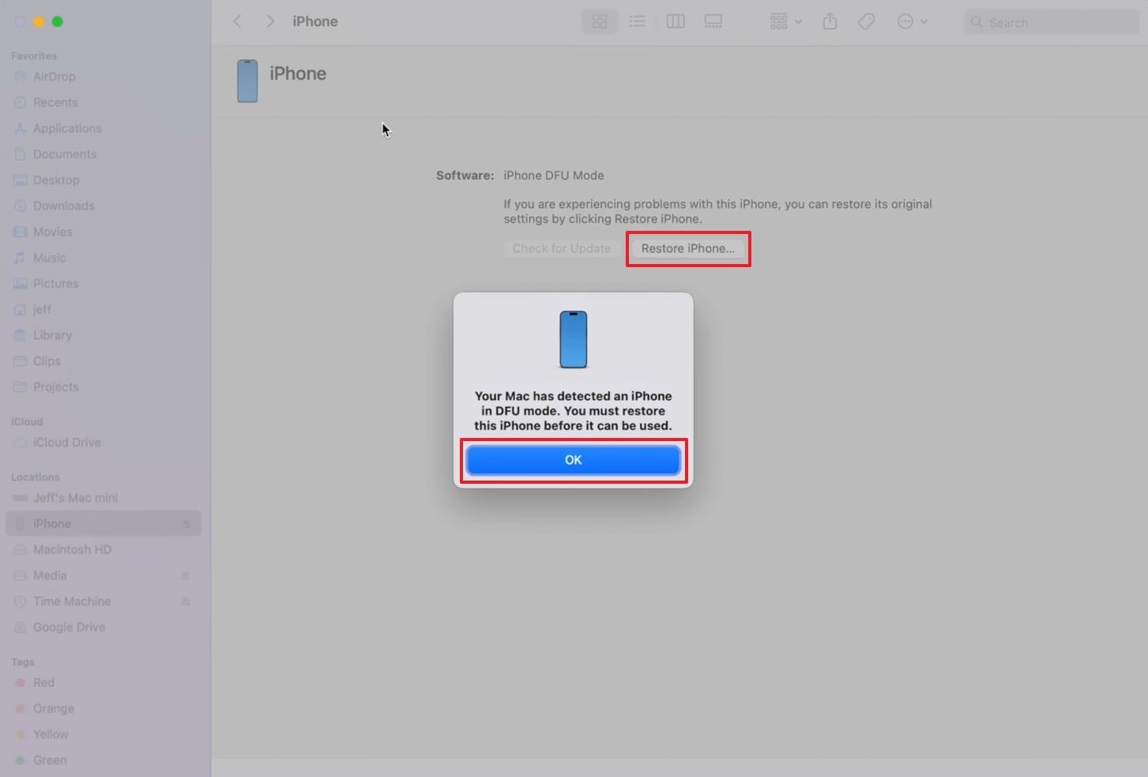Open Google Drive in sidebar

69,627
